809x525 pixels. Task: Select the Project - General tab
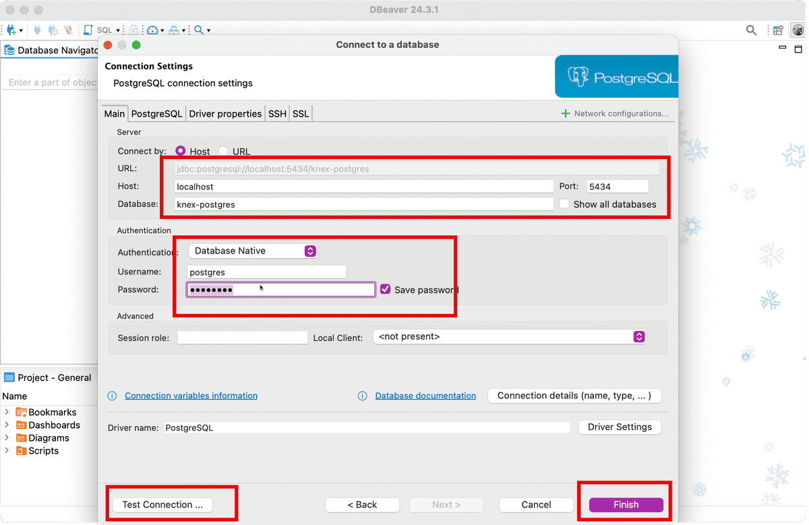49,377
